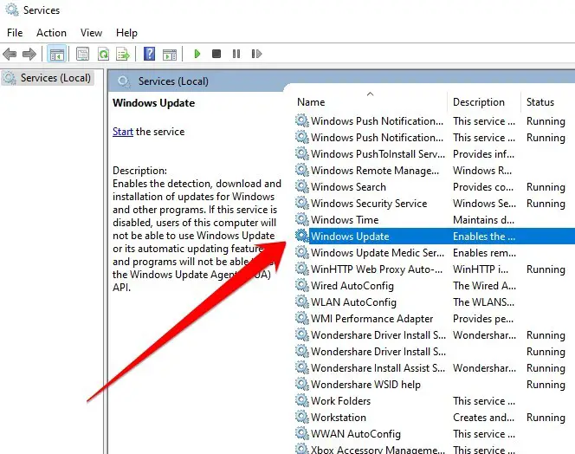Click Running status of Windows Search
The image size is (575, 454).
tap(546, 187)
